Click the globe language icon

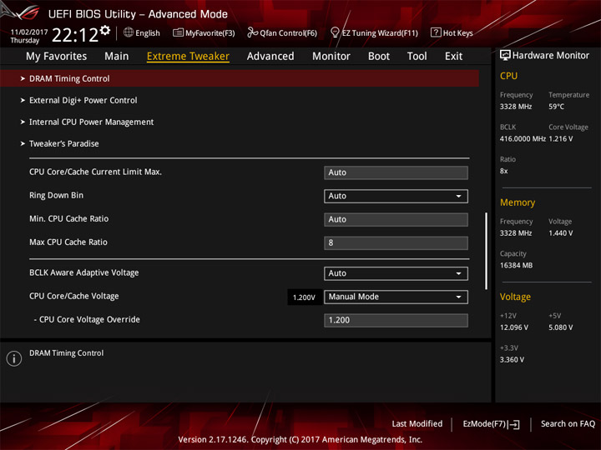[129, 32]
